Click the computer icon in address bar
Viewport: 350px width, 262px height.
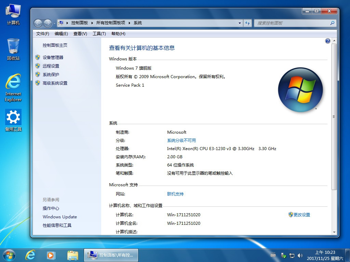[x=61, y=23]
